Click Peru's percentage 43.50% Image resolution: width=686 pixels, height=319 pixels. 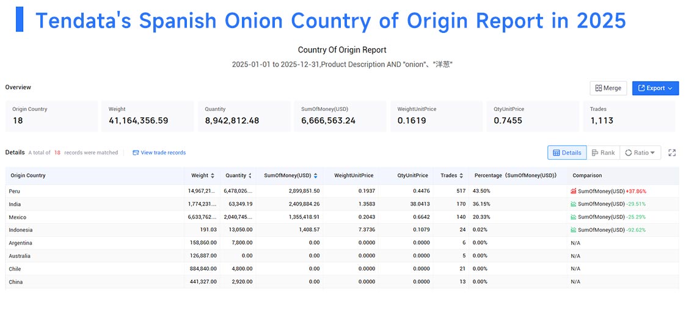tap(481, 192)
